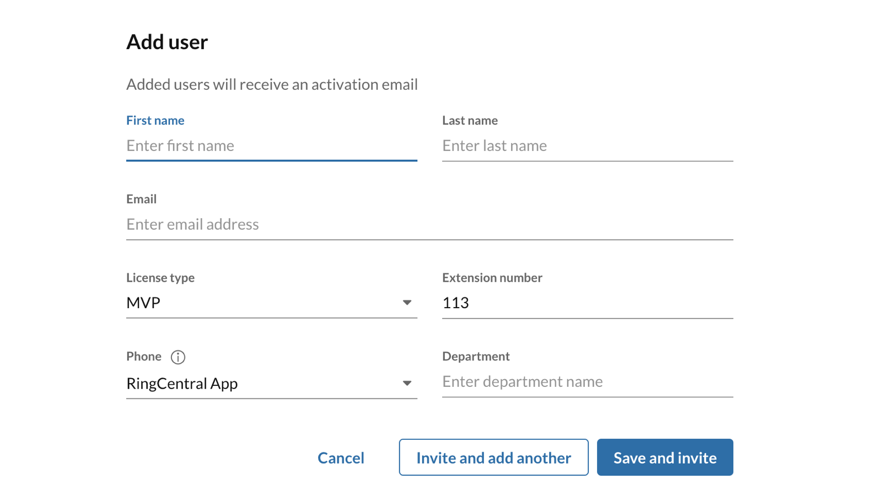
Task: Expand the License type dropdown arrow
Action: tap(407, 303)
